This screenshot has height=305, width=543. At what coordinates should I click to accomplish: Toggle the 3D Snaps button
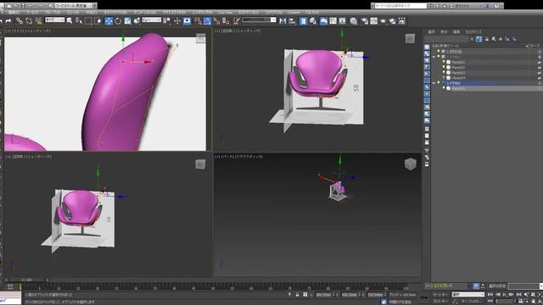pyautogui.click(x=198, y=21)
